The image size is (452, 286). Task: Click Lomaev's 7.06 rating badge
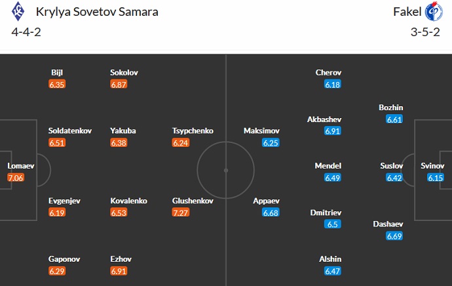pos(16,178)
